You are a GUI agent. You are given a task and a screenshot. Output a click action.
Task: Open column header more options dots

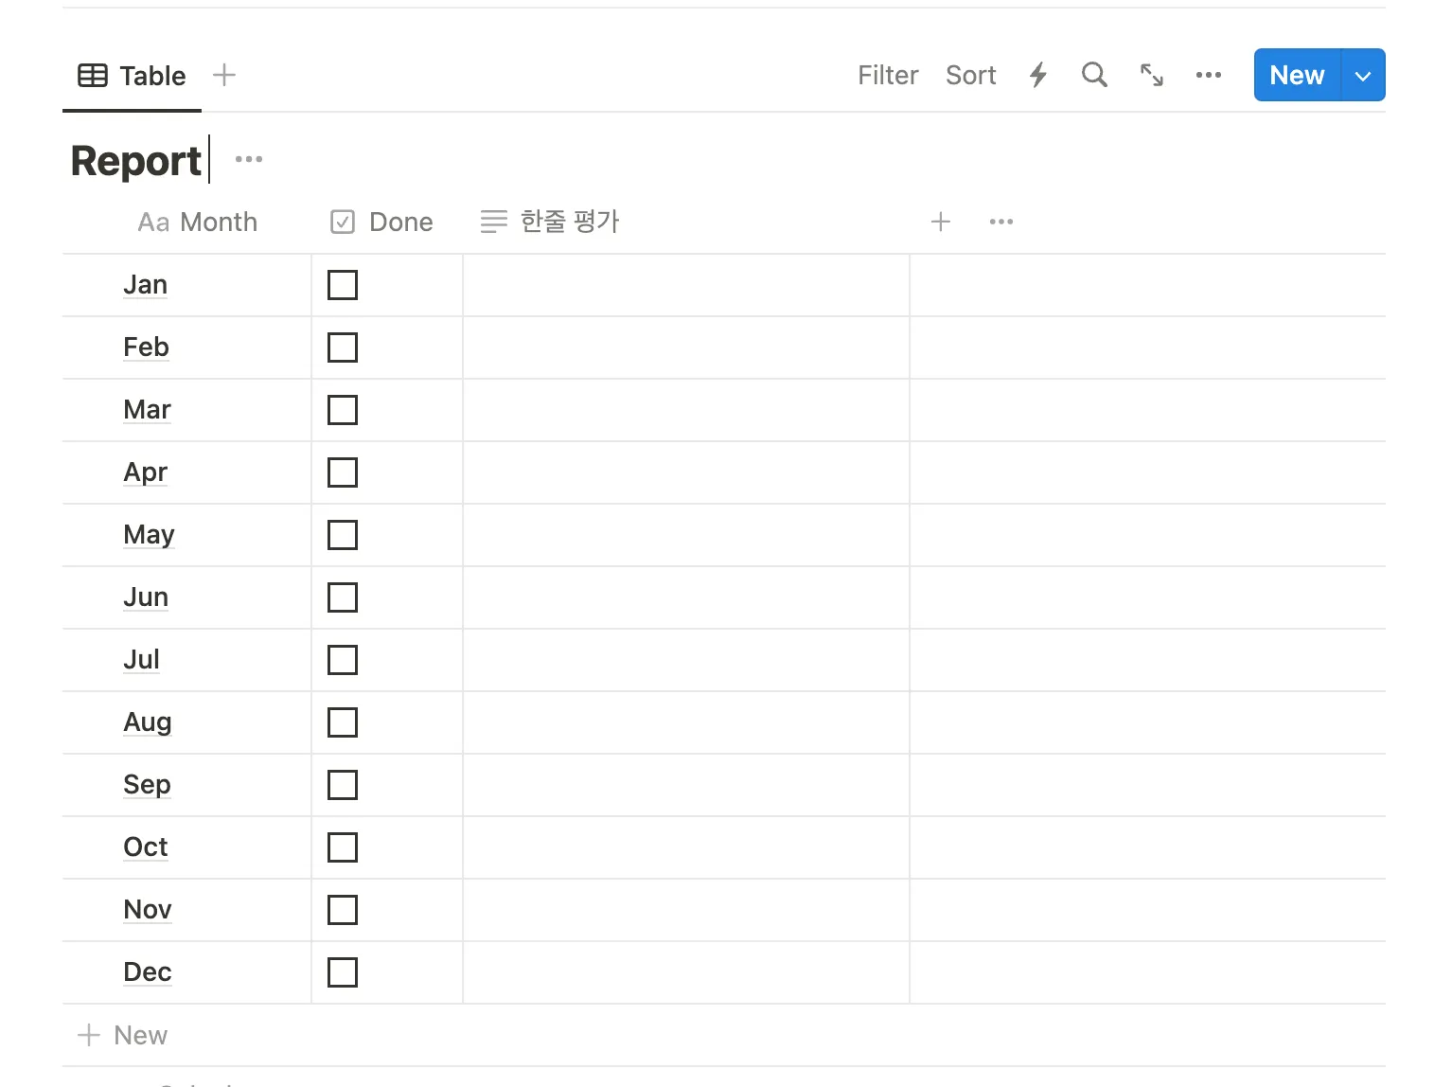(1000, 222)
